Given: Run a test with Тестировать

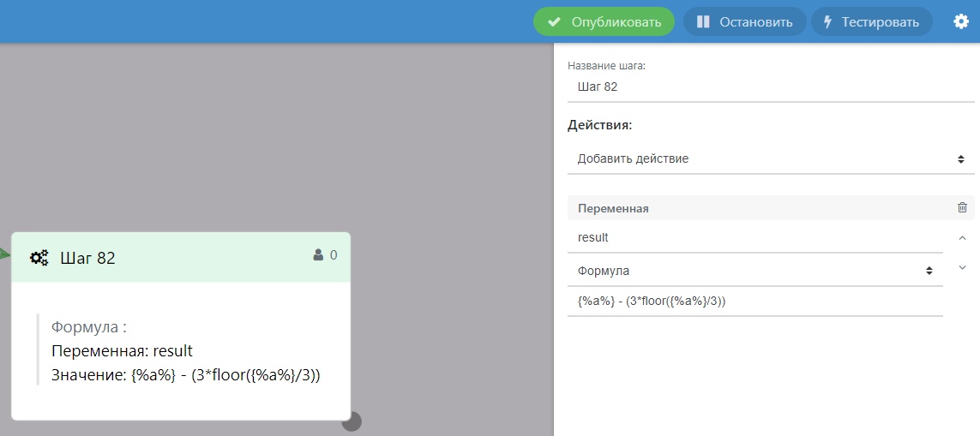Looking at the screenshot, I should click(x=871, y=21).
